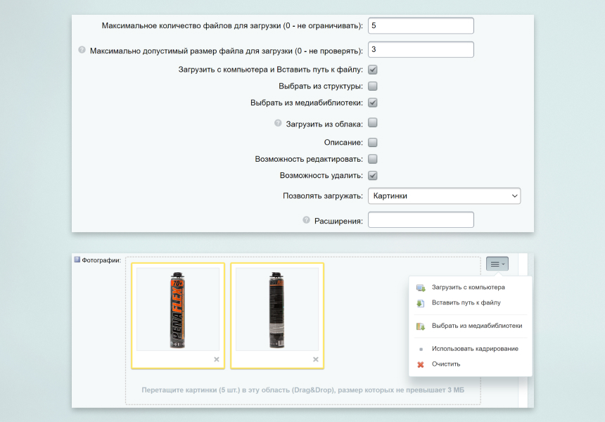Select 'Использовать кадрирование' menu option
Screen dimensions: 605x422
pos(475,349)
